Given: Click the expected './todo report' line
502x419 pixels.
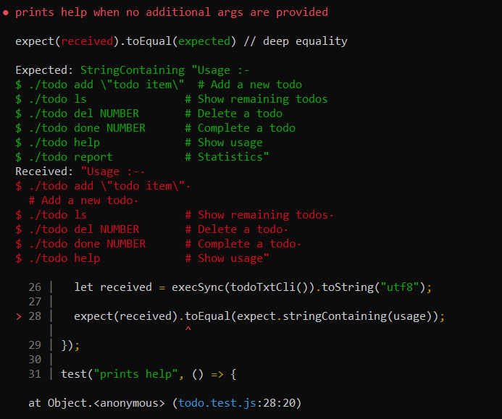Looking at the screenshot, I should (142, 157).
